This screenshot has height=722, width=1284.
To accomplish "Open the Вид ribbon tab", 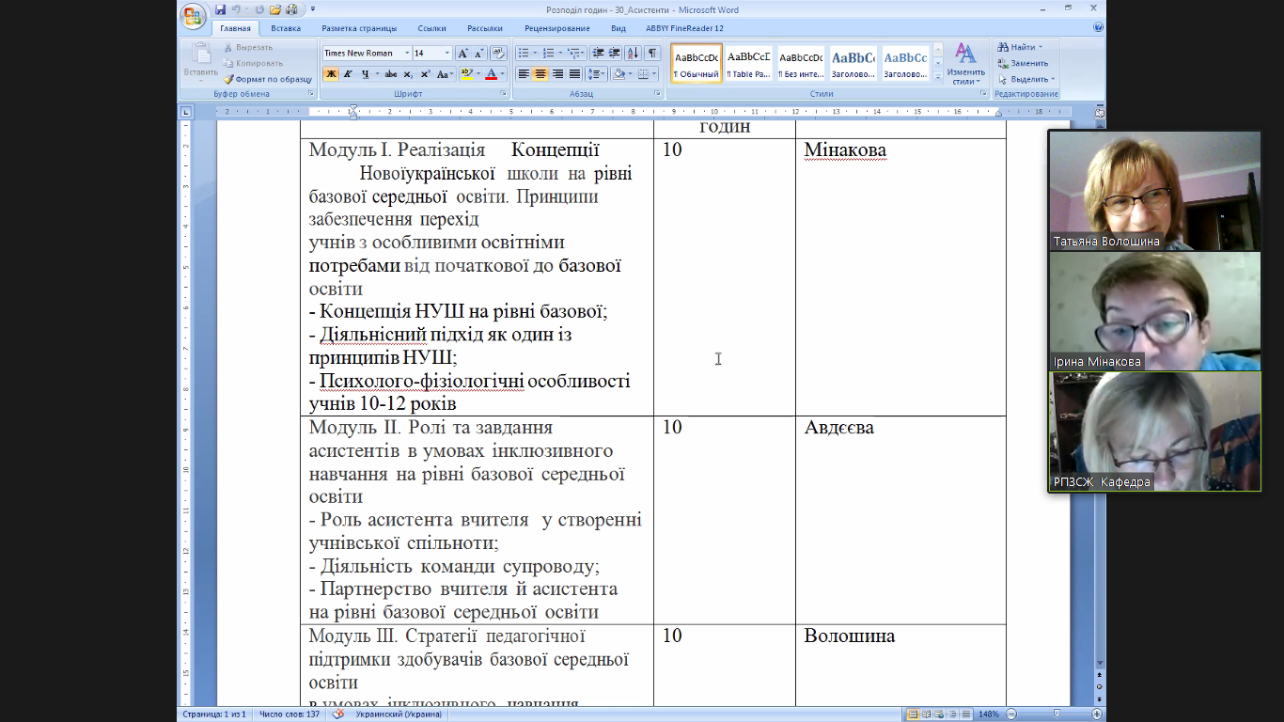I will coord(619,28).
